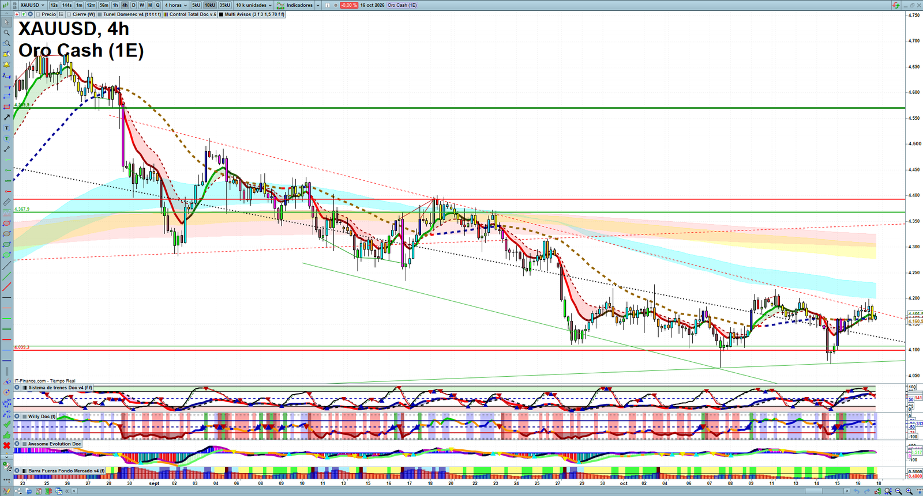
Task: Open the Indicadores button
Action: pyautogui.click(x=295, y=5)
